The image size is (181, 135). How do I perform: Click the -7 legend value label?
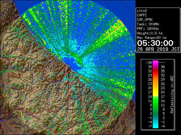tap(150, 126)
